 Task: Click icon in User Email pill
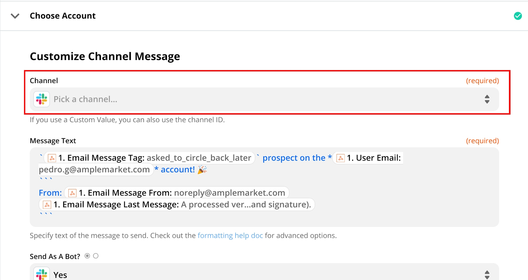coord(341,158)
